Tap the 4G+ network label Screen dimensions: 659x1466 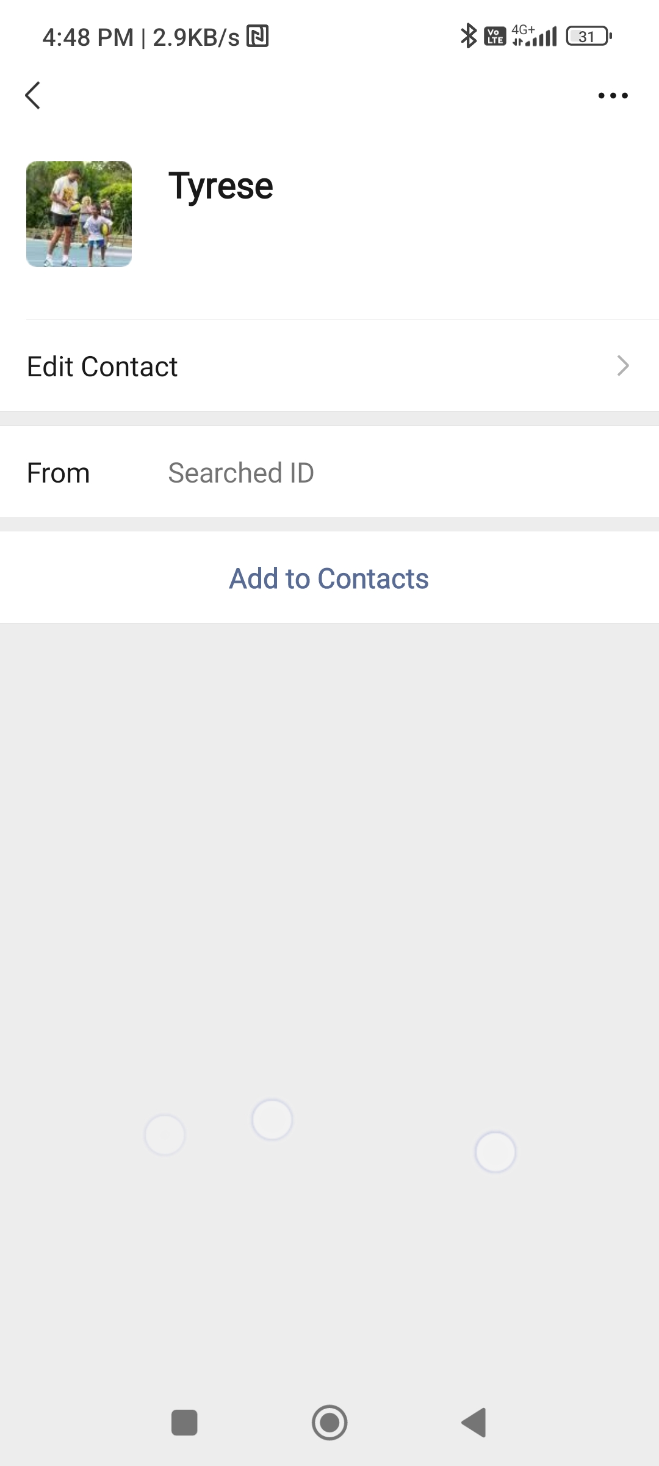(523, 29)
